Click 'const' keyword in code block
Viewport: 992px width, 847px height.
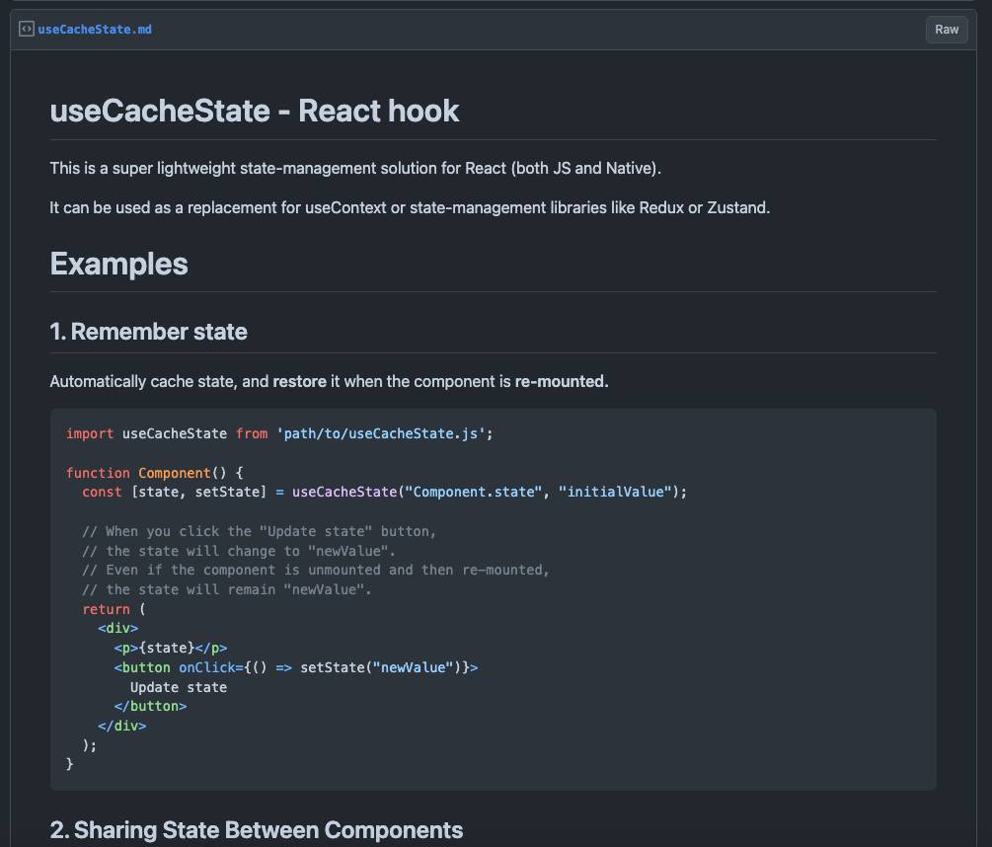click(x=102, y=492)
